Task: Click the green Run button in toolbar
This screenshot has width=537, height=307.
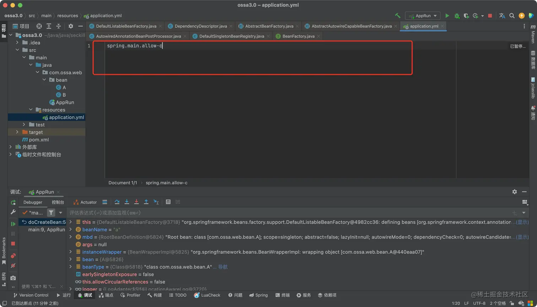Action: coord(447,16)
